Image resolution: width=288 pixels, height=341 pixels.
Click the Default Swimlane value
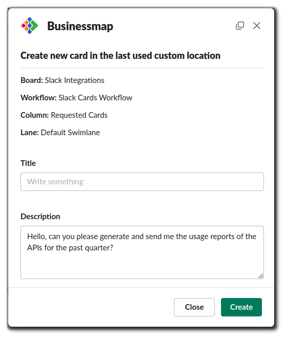71,133
